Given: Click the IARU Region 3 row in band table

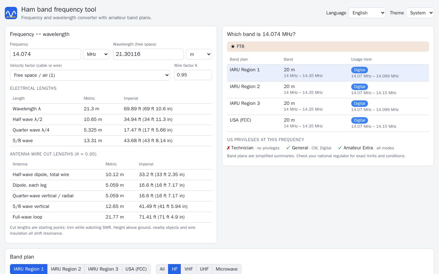Looking at the screenshot, I should click(x=328, y=107).
